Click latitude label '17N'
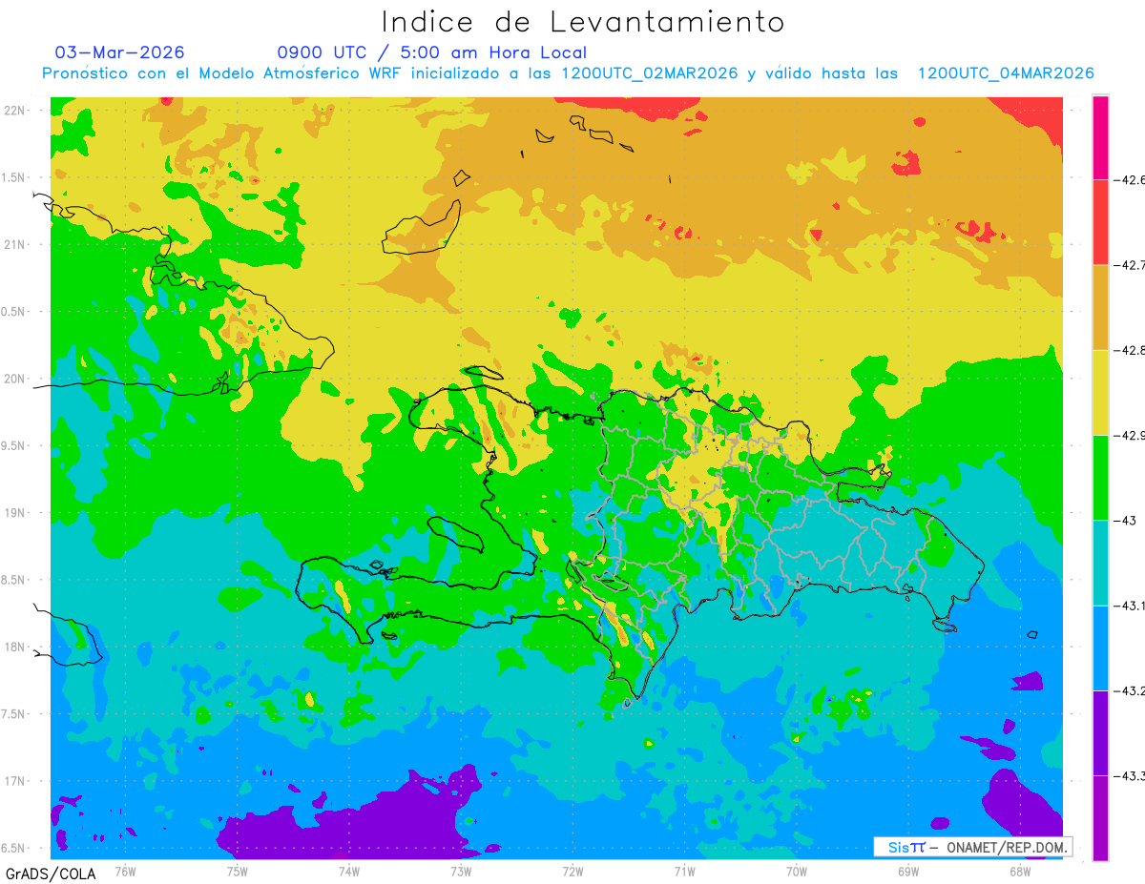 (14, 782)
